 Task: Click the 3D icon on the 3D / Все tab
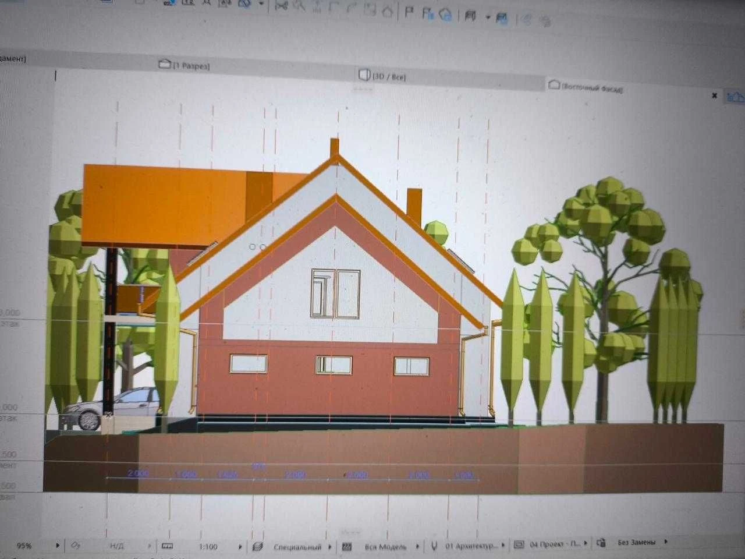tap(365, 75)
